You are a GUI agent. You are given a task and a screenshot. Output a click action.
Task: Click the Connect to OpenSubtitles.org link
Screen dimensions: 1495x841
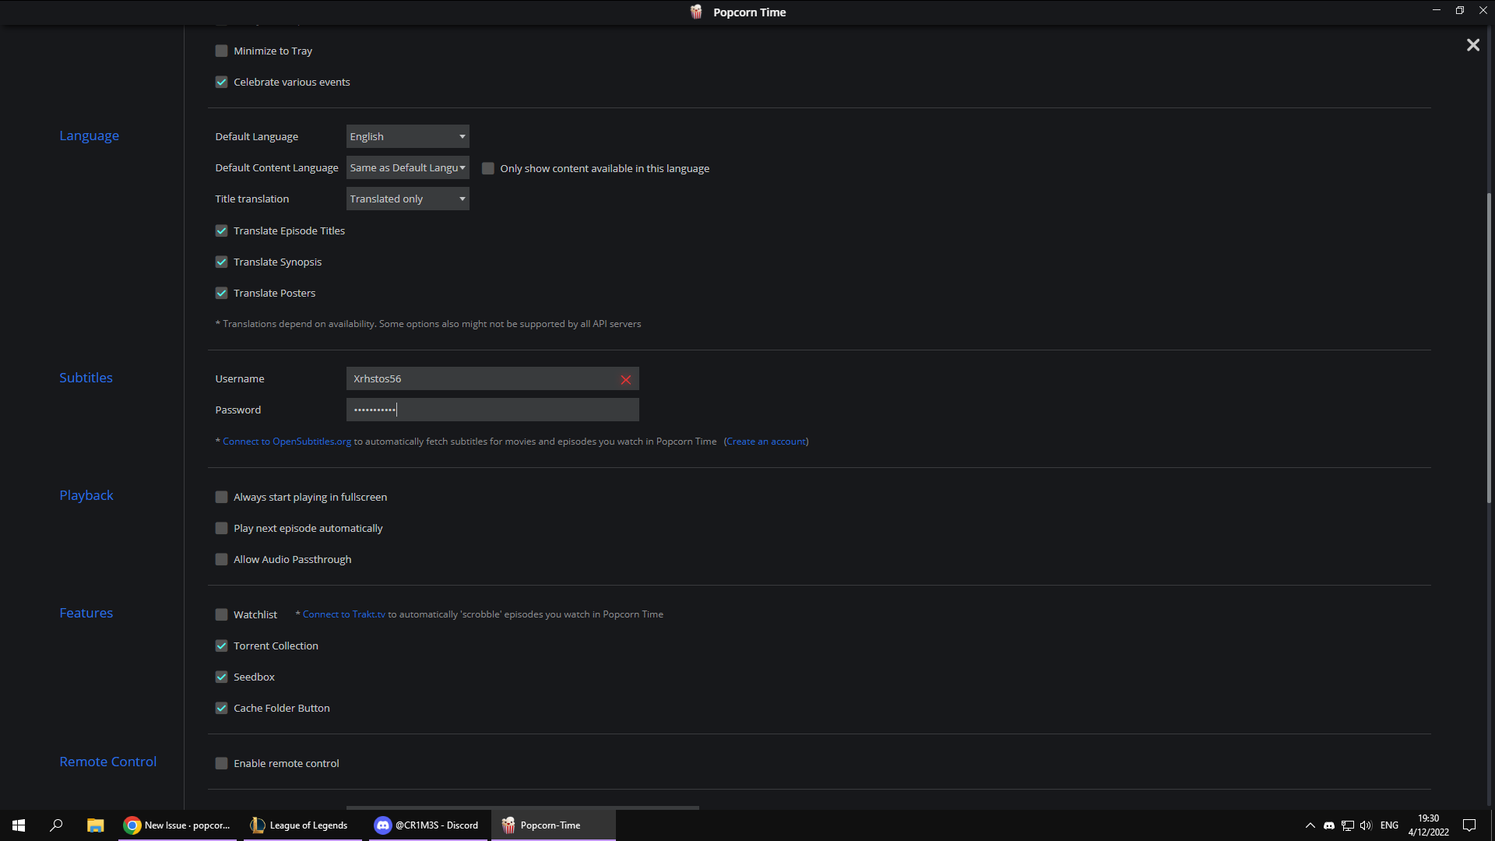[287, 441]
